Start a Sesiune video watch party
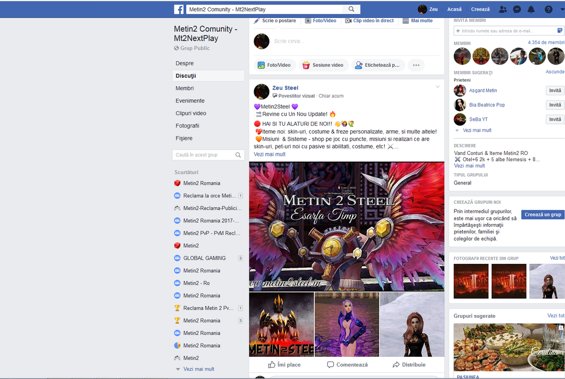The height and width of the screenshot is (379, 565). (323, 65)
